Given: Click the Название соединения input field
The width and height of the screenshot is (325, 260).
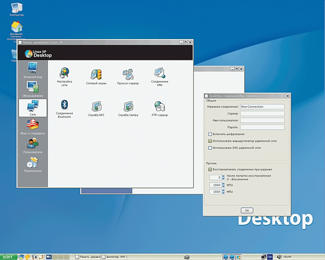Looking at the screenshot, I should click(262, 107).
